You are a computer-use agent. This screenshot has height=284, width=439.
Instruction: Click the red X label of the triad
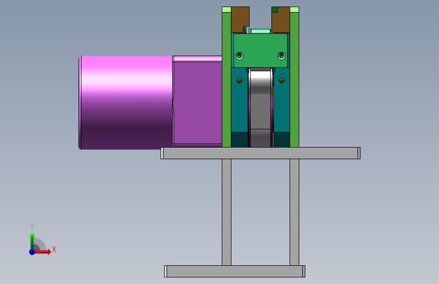54,249
